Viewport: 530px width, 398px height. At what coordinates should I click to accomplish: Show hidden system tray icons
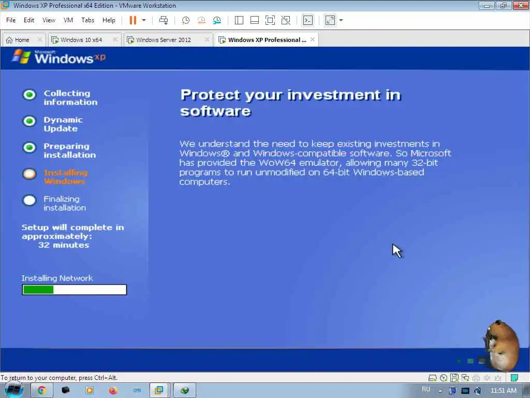(440, 391)
